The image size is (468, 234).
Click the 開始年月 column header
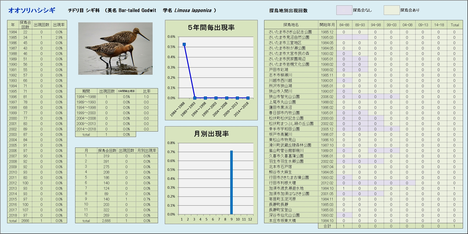327,25
